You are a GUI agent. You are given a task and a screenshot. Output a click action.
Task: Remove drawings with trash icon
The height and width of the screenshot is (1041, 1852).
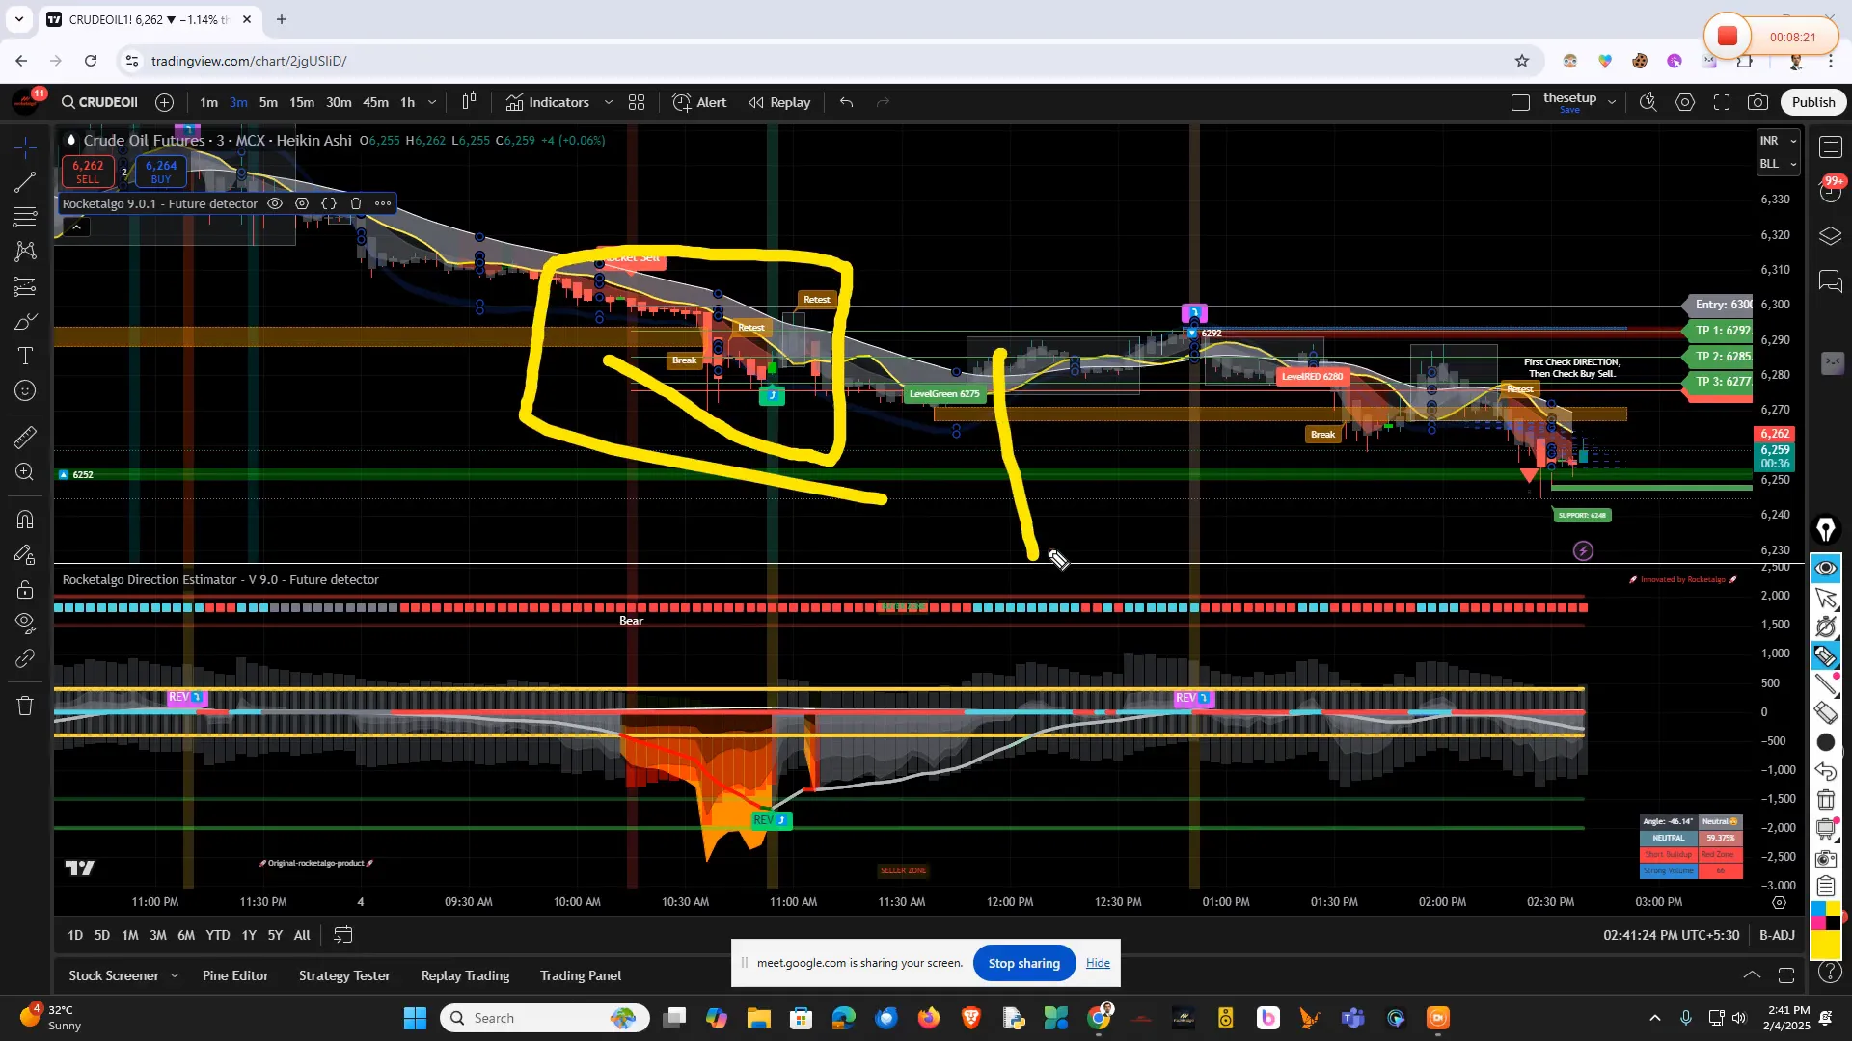pyautogui.click(x=25, y=706)
